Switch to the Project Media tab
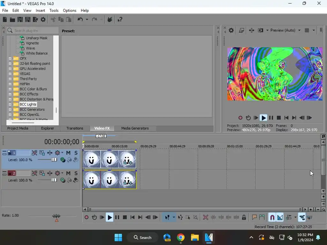 18,128
